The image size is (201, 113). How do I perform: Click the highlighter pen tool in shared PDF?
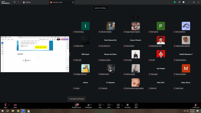point(2,47)
